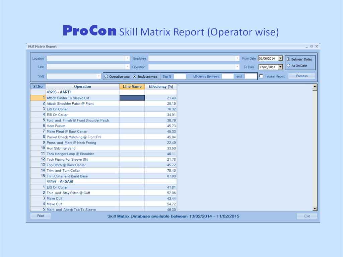Open the From Date calendar dropdown
The width and height of the screenshot is (343, 257).
click(x=280, y=58)
